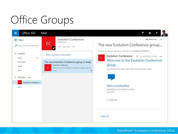Open the help question mark icon
The width and height of the screenshot is (178, 134).
click(x=157, y=33)
